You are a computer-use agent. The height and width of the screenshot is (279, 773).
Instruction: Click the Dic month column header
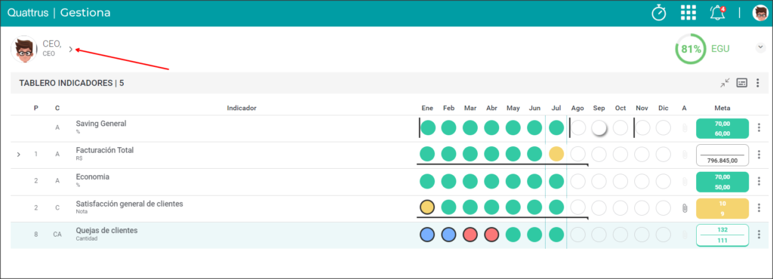coord(663,108)
